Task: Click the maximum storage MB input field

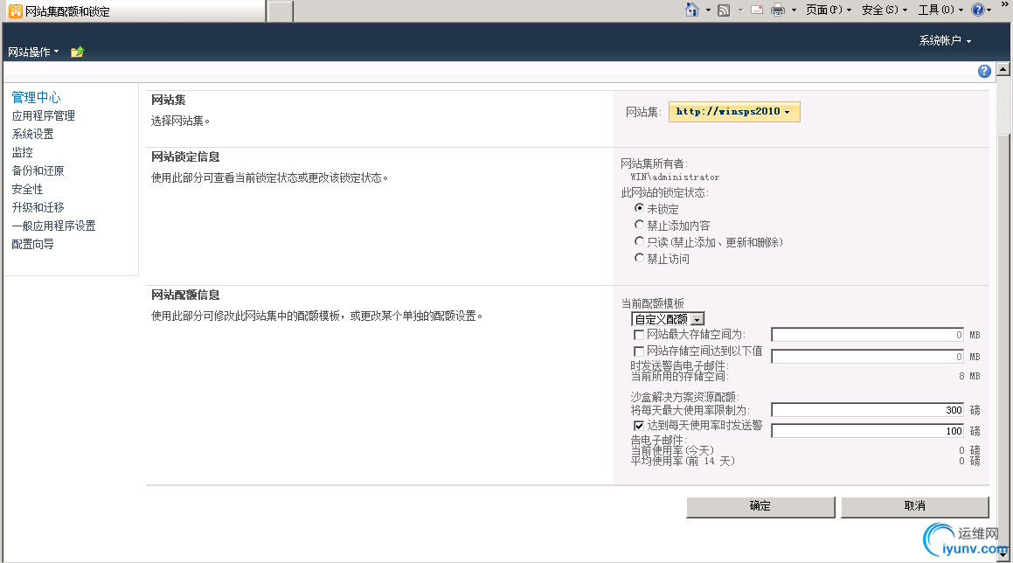Action: [868, 335]
